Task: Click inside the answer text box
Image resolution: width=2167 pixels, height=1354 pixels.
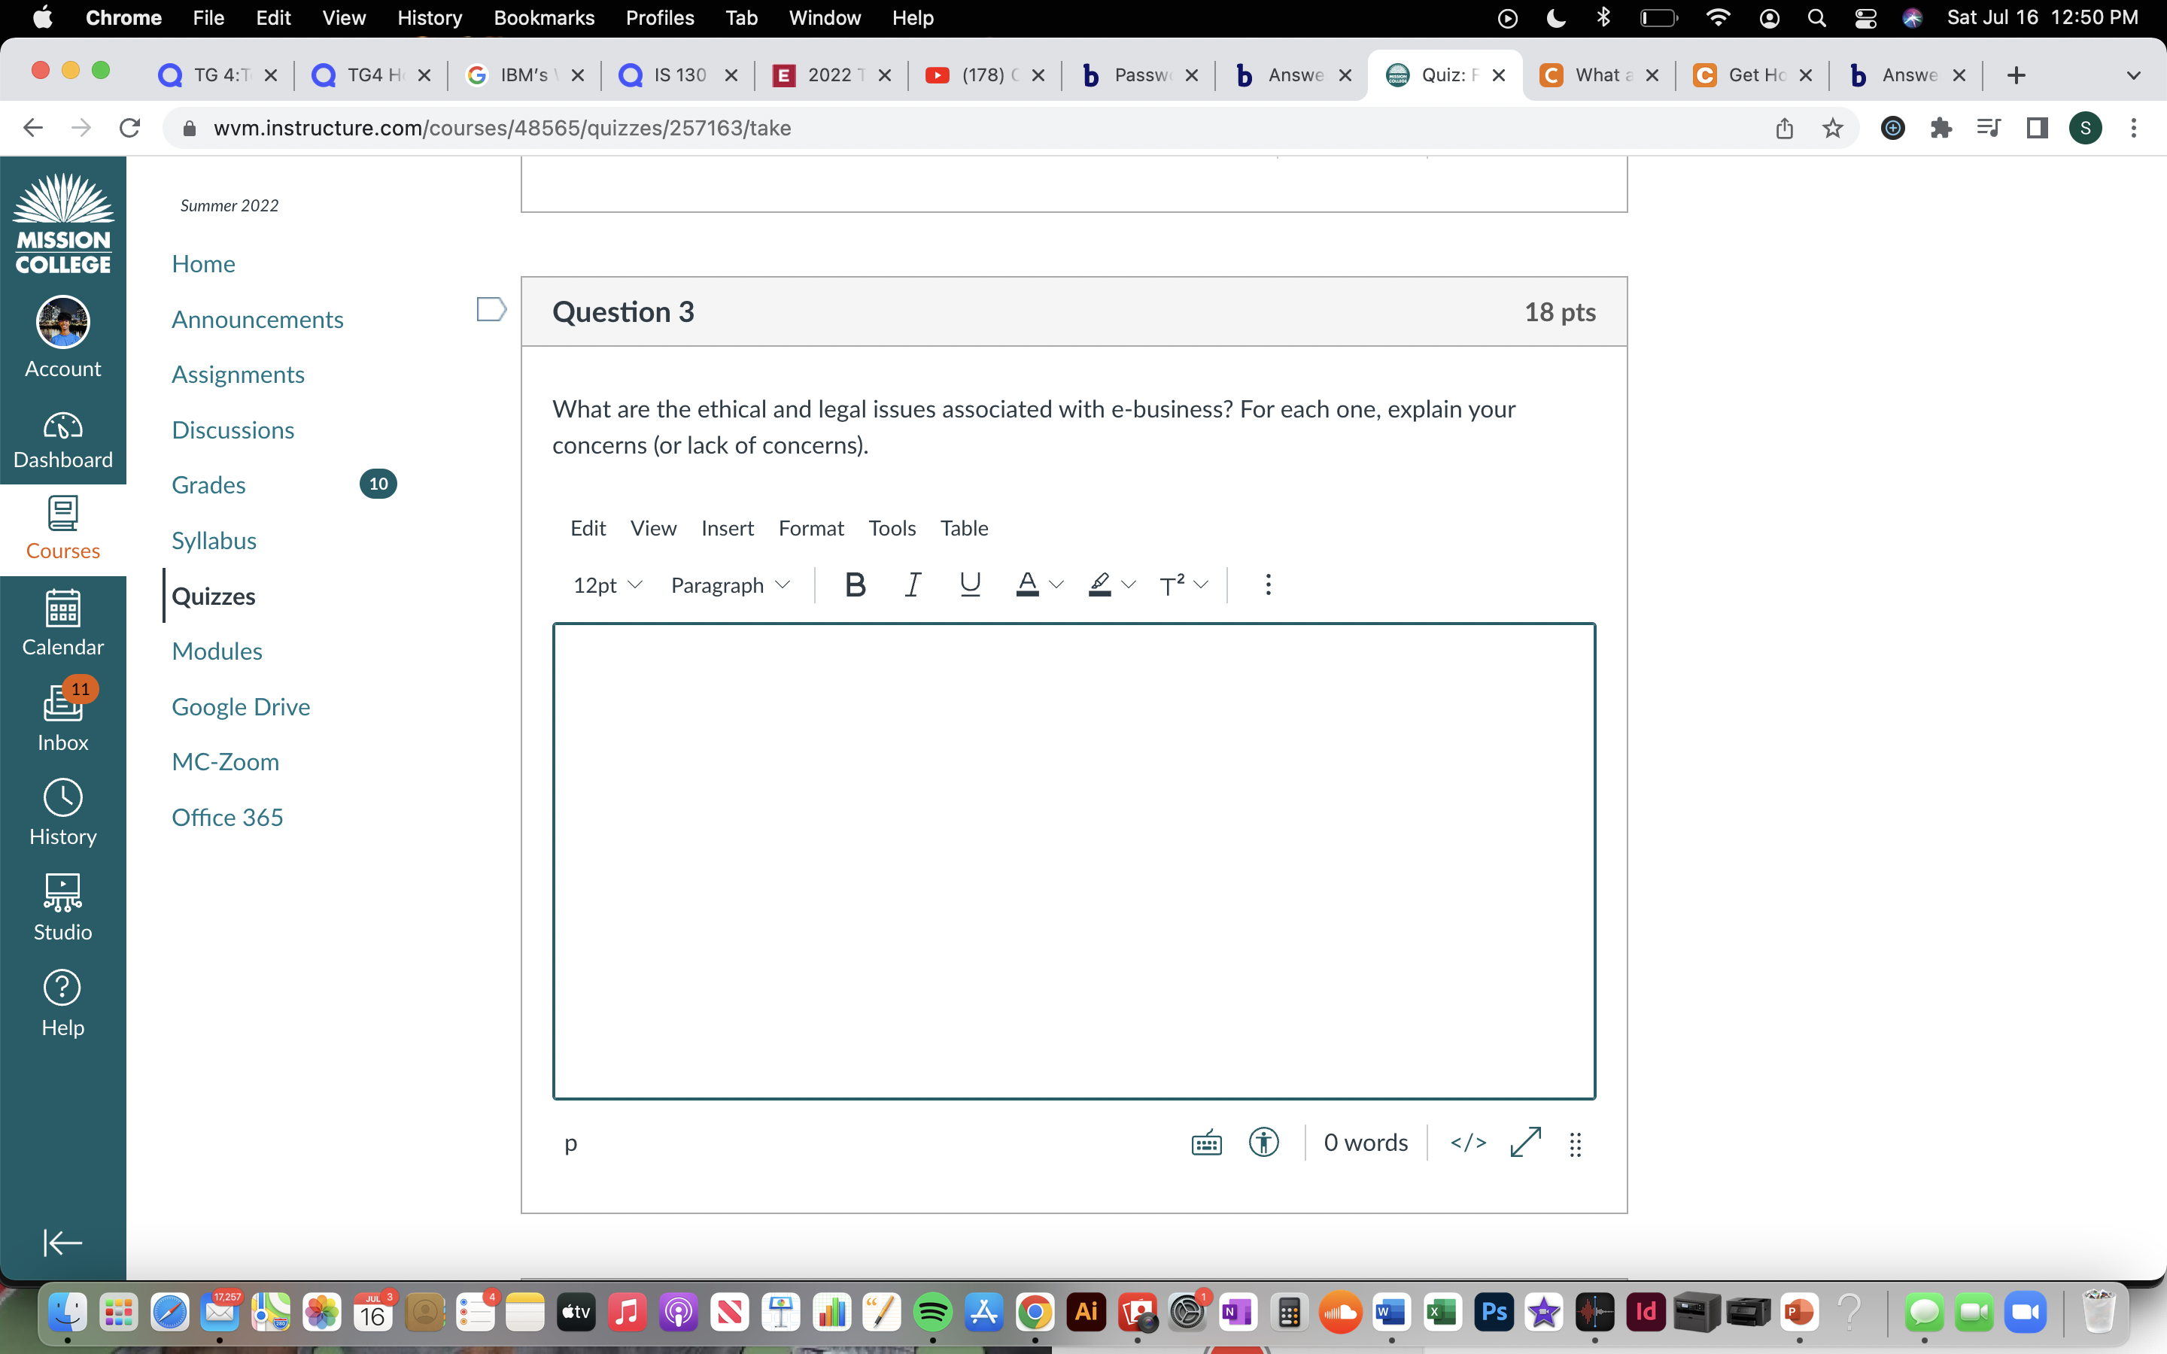Action: click(1072, 860)
